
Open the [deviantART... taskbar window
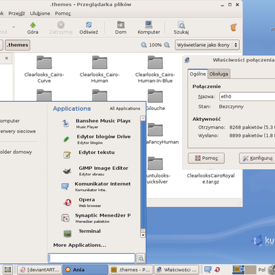40,269
